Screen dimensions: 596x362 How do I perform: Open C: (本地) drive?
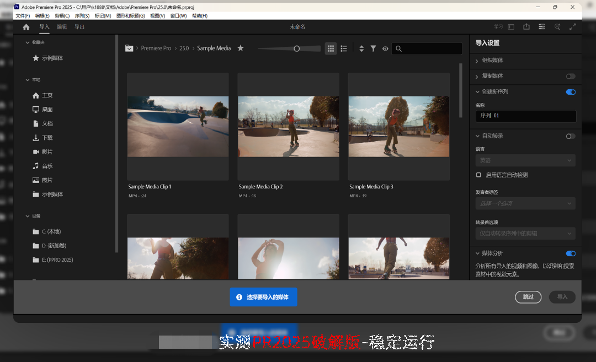(x=47, y=231)
